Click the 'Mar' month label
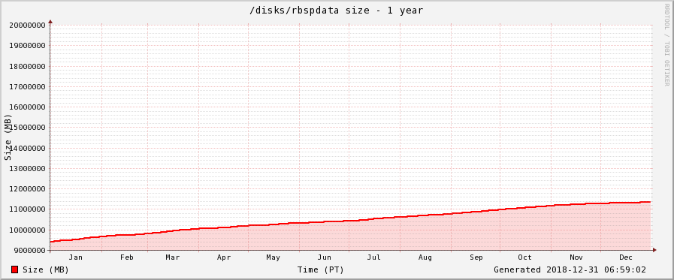Viewport: 674px width, 280px height. pos(173,257)
